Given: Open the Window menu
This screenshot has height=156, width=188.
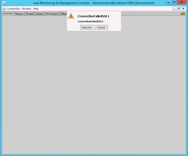Looking at the screenshot, I should point(27,9).
